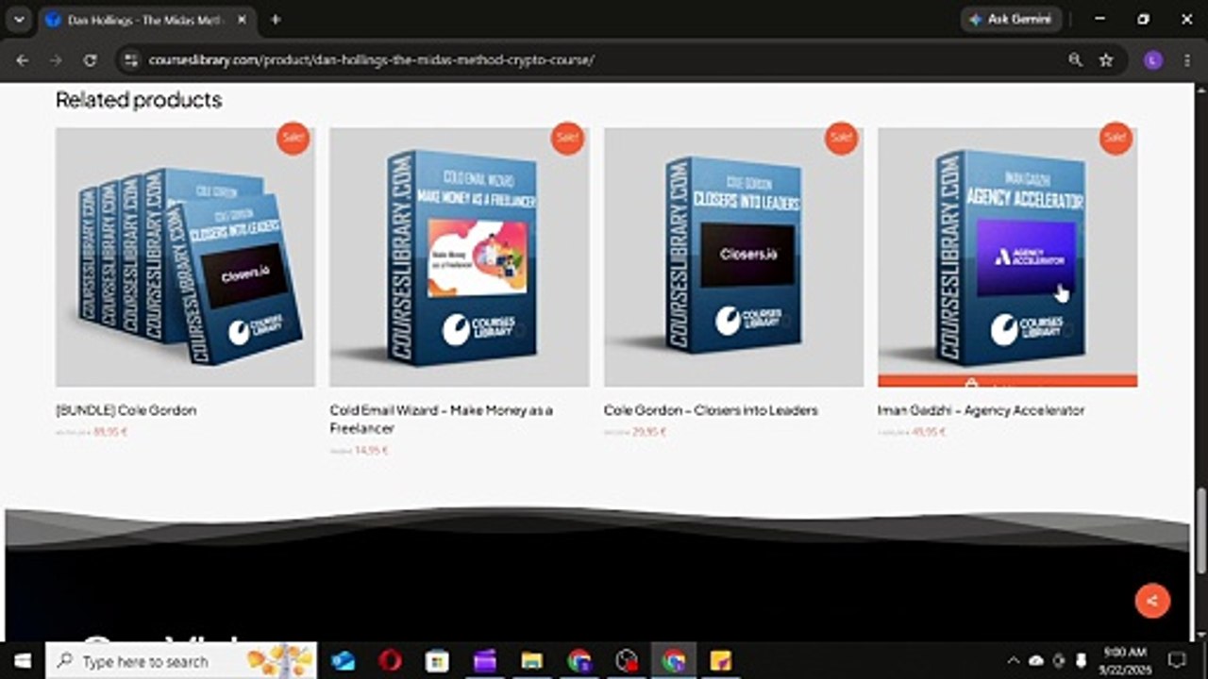Open the Windows Start menu

22,660
